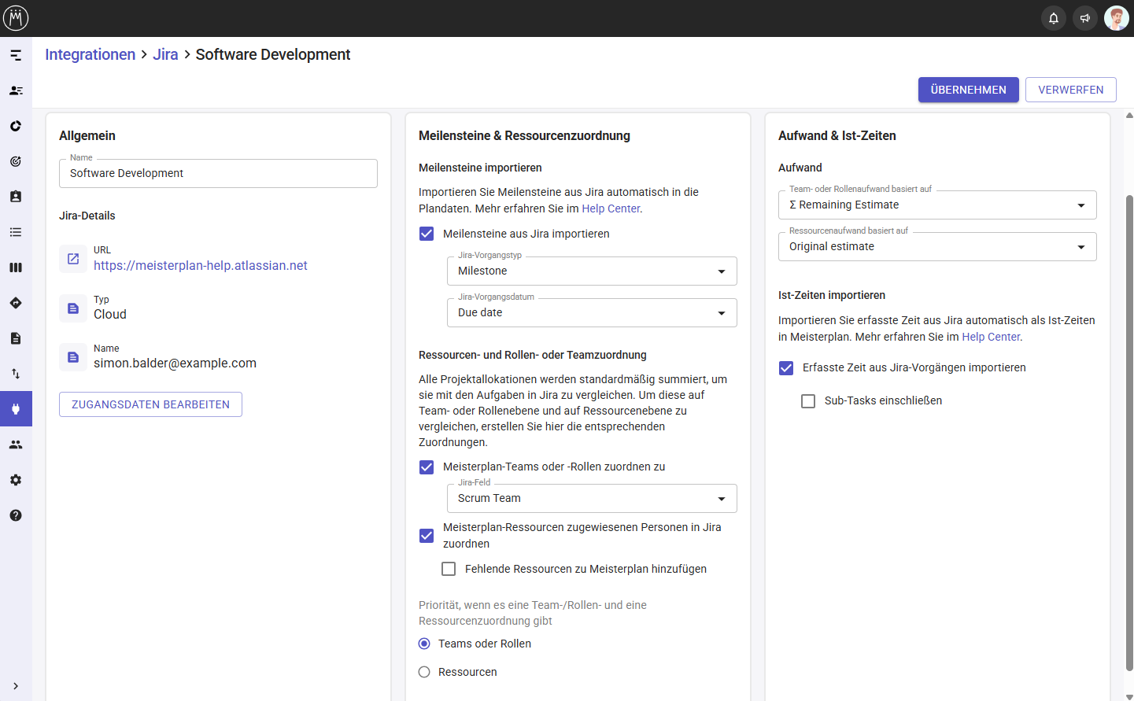Image resolution: width=1134 pixels, height=701 pixels.
Task: Open the gear settings icon in sidebar
Action: [x=16, y=480]
